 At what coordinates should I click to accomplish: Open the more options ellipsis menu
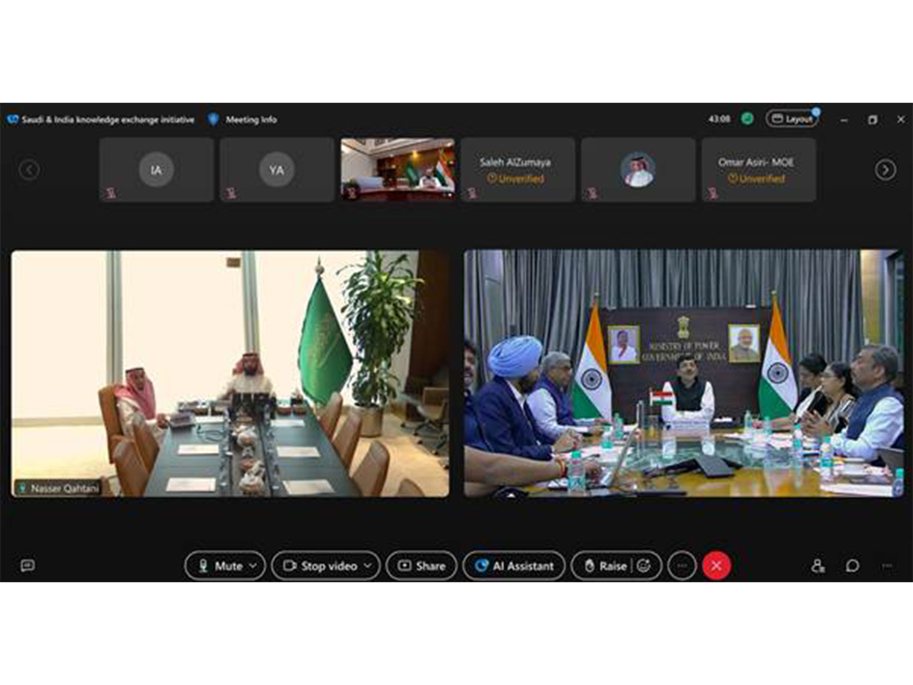coord(682,566)
